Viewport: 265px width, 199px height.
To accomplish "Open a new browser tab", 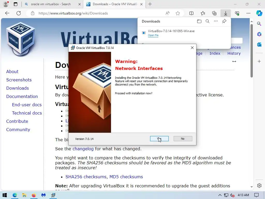I will (x=150, y=4).
